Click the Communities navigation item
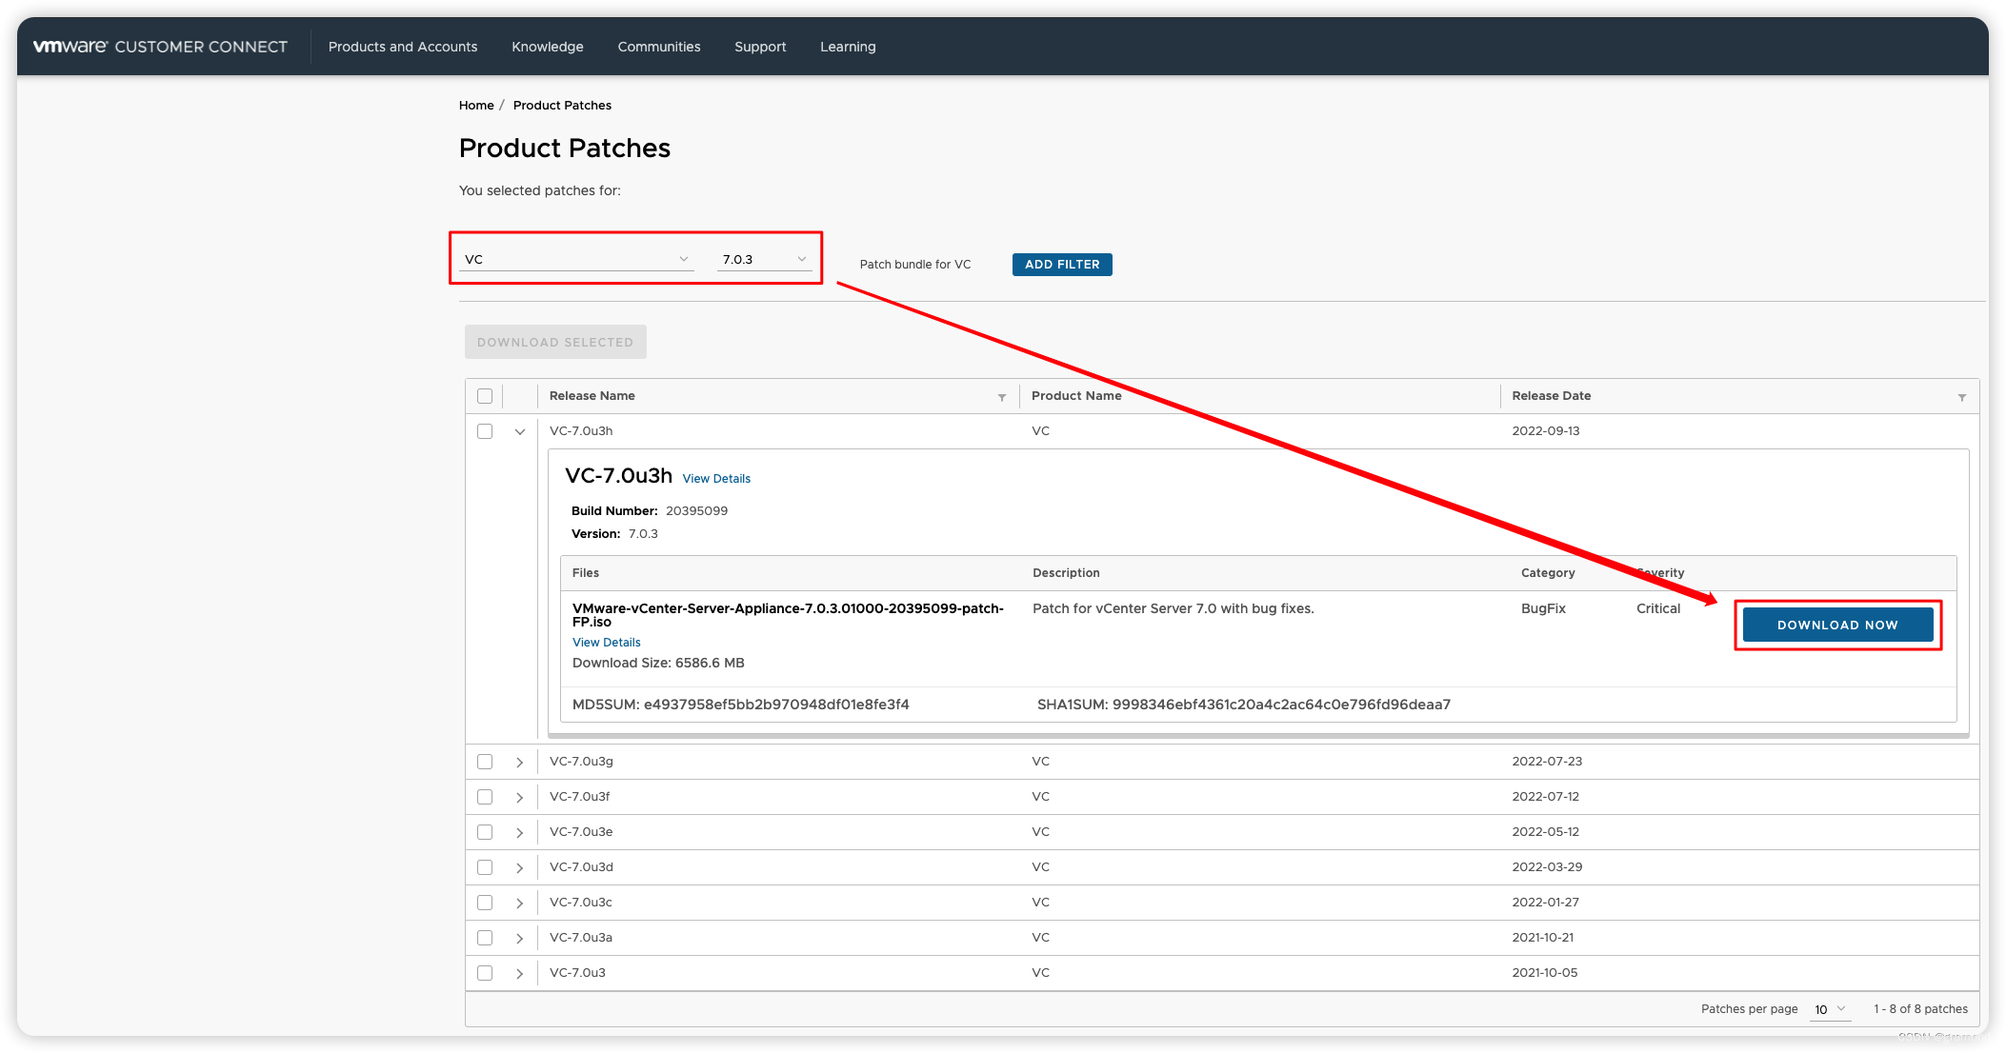2006x1053 pixels. pos(659,45)
